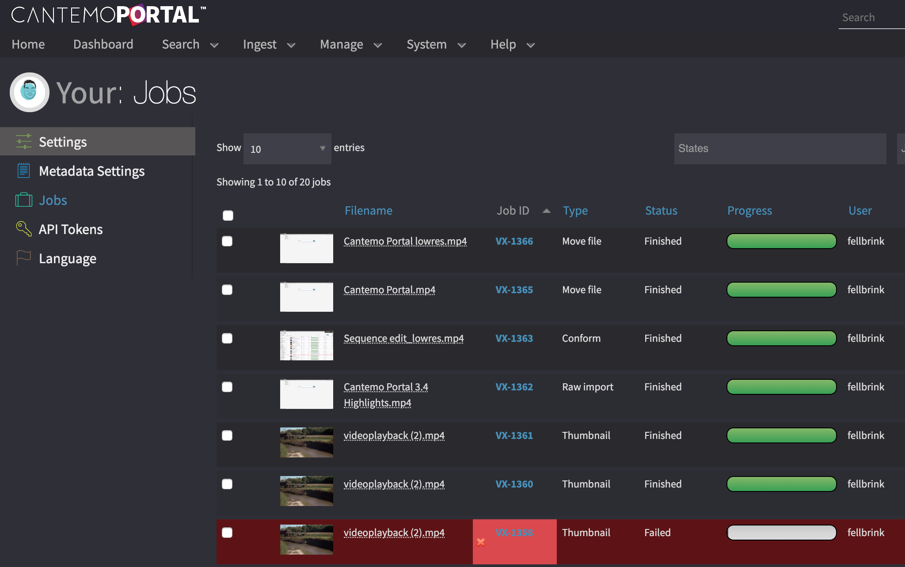This screenshot has width=905, height=567.
Task: Open Language in the sidebar
Action: click(68, 258)
